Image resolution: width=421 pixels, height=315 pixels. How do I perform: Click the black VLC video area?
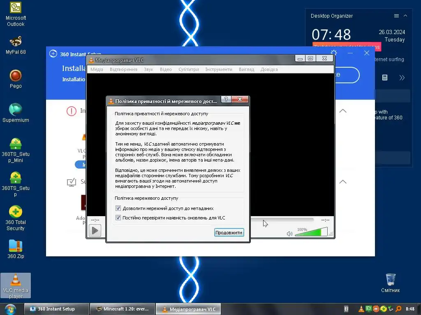coord(292,145)
